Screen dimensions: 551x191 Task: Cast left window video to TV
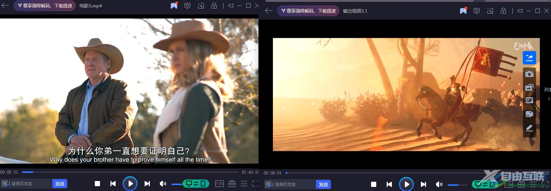[187, 6]
